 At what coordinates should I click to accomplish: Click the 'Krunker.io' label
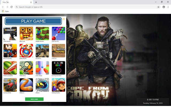point(38,58)
